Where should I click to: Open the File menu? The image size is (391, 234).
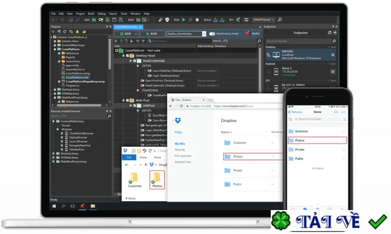tap(53, 14)
